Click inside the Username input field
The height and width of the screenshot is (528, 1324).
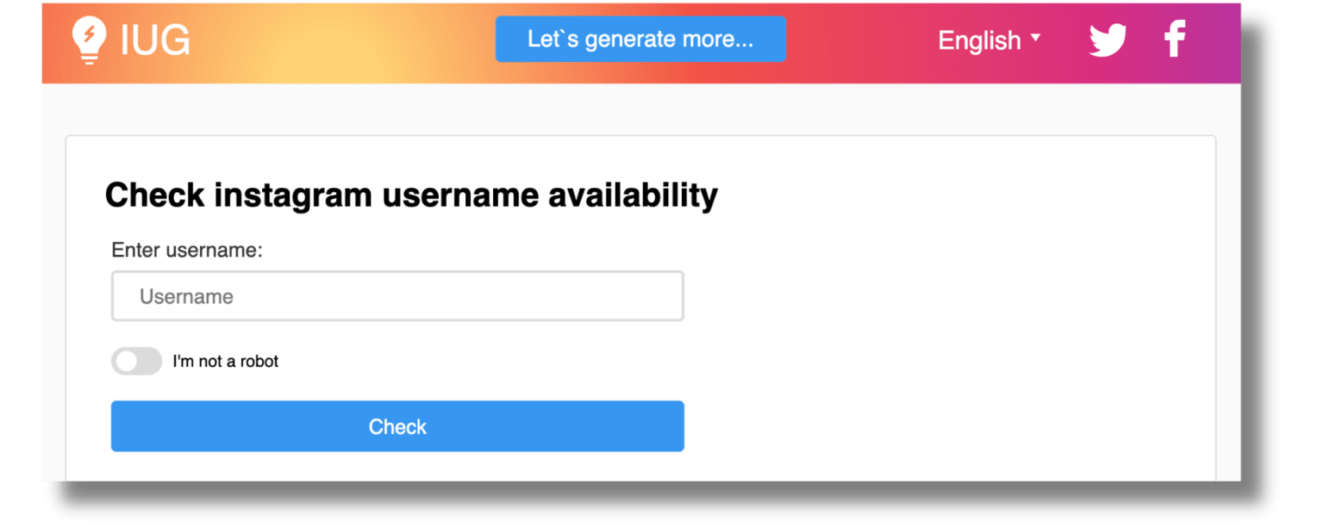[397, 295]
